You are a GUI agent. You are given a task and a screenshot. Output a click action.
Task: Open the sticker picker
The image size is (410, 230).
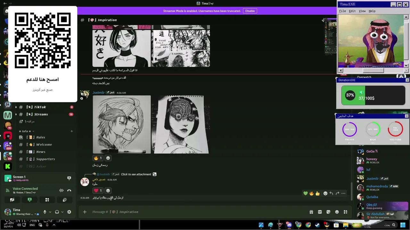[x=328, y=212]
